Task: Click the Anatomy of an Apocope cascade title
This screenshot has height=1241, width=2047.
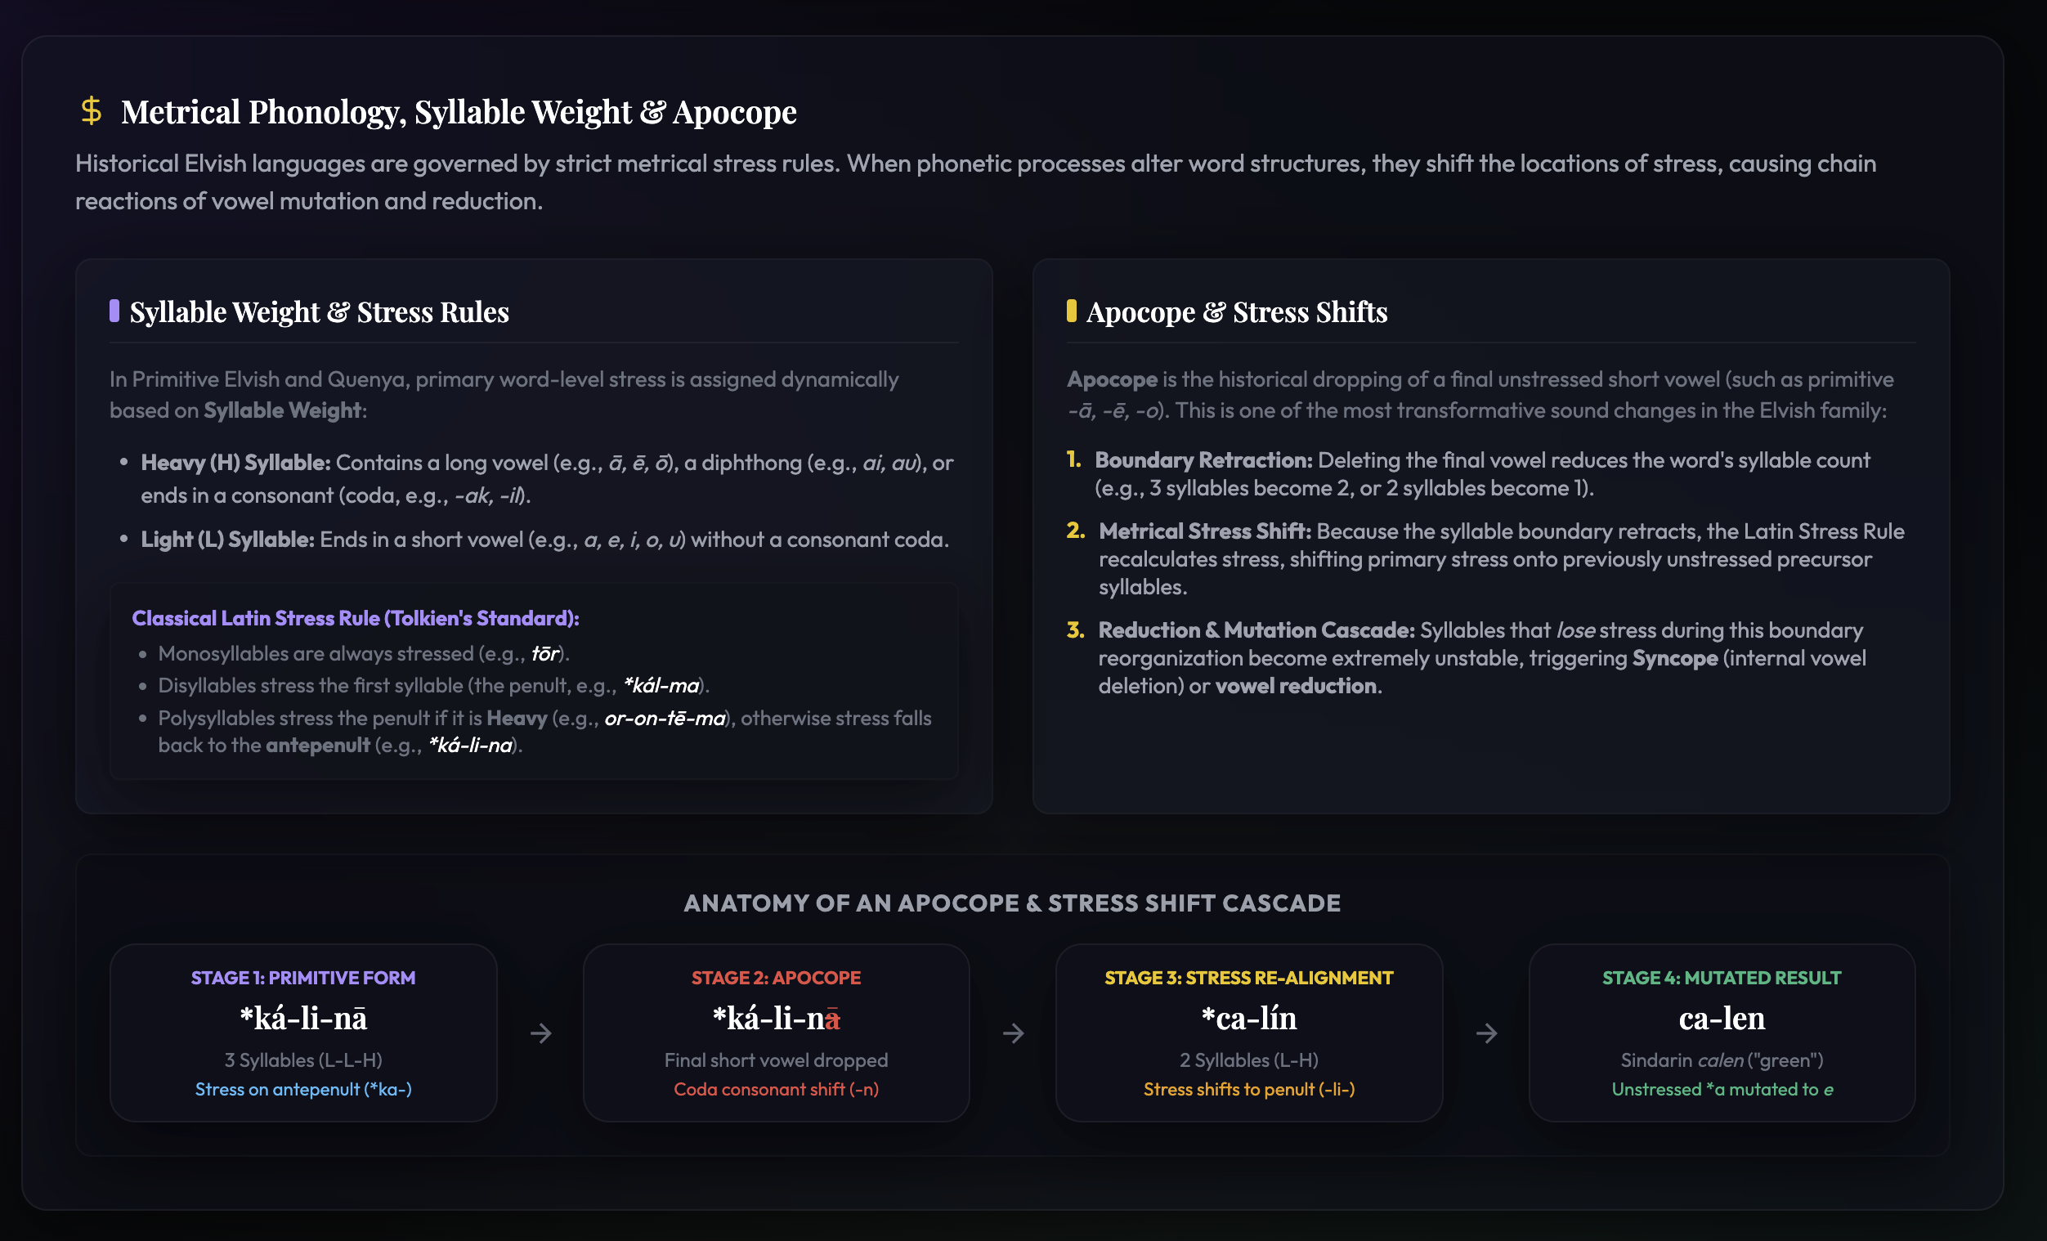Action: pos(1012,903)
